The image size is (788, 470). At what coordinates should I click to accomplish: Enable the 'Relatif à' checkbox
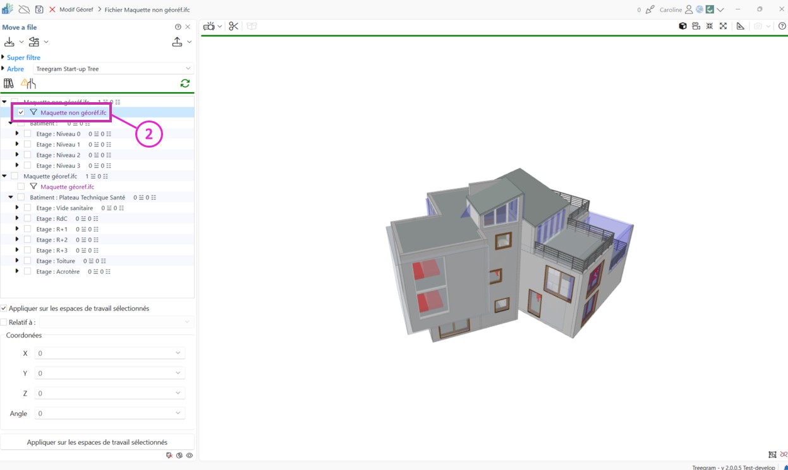click(4, 322)
